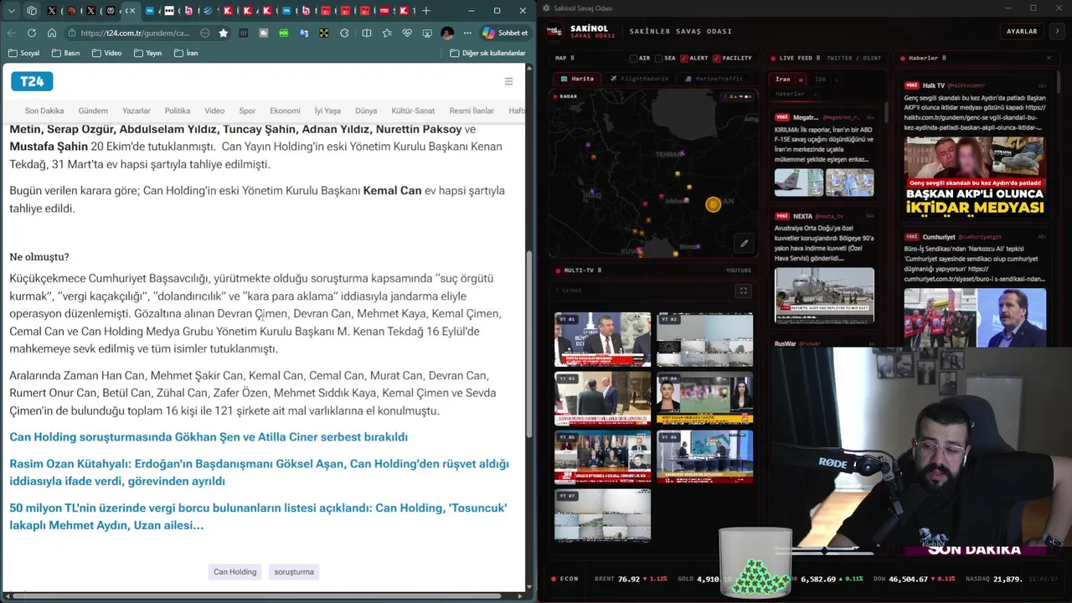Image resolution: width=1072 pixels, height=603 pixels.
Task: Open Diğer sık kullanılanlar folder
Action: [487, 53]
